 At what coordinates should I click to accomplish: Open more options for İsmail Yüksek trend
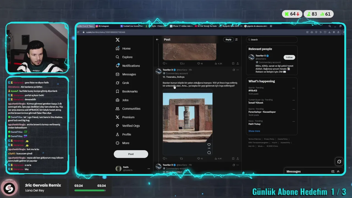pos(294,100)
